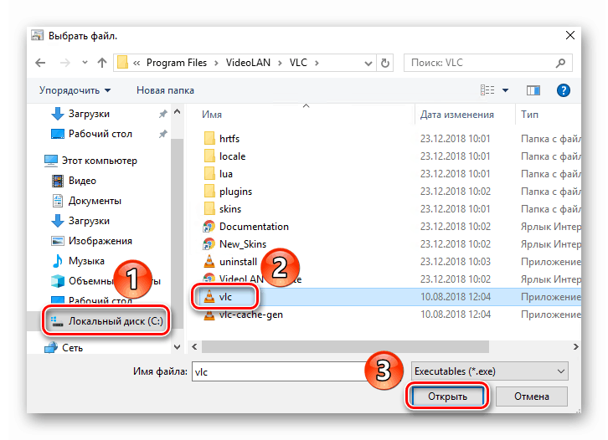The image size is (608, 440).
Task: Click the search magnifier icon
Action: (560, 63)
